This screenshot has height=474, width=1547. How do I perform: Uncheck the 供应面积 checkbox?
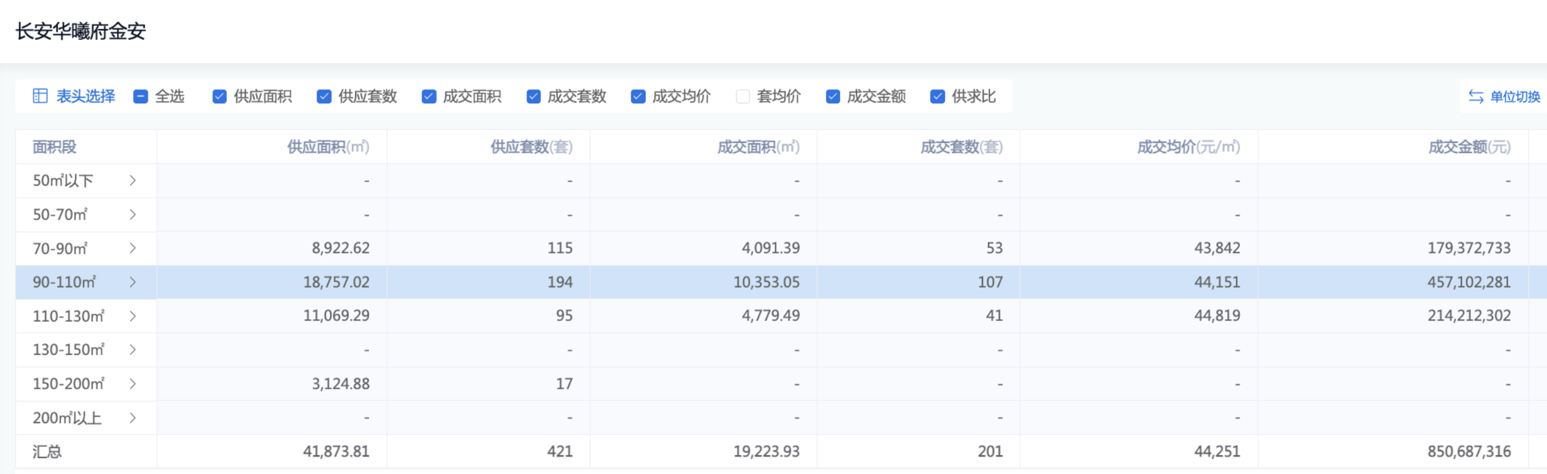coord(219,97)
